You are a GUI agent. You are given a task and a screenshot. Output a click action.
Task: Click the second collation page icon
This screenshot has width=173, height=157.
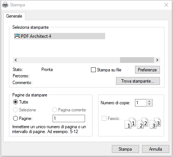142,123
